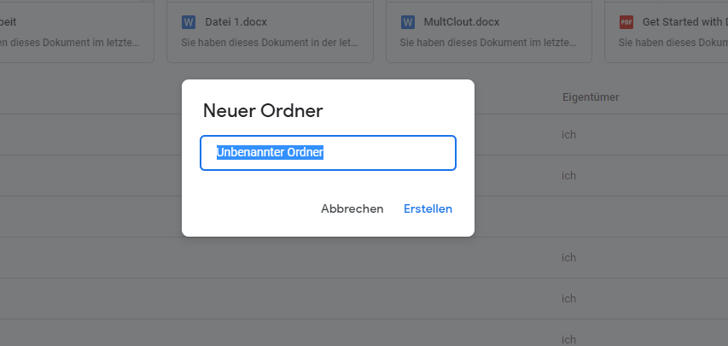Image resolution: width=728 pixels, height=346 pixels.
Task: Open the Get Started with PDF title
Action: pyautogui.click(x=684, y=21)
